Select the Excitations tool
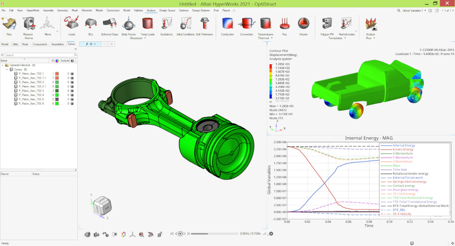The image size is (455, 246). [x=167, y=23]
